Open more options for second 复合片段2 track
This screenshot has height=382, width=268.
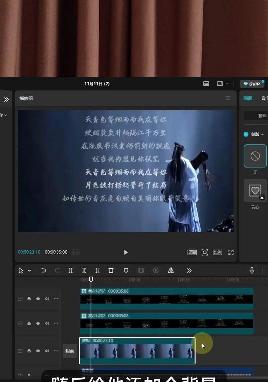coord(56,323)
